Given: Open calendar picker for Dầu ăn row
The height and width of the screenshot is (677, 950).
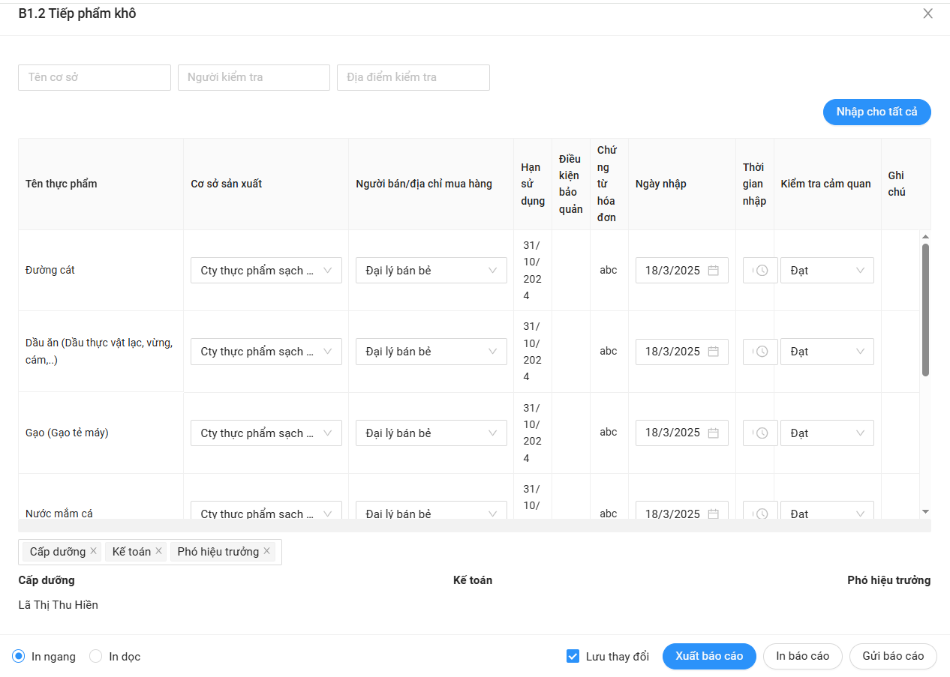Looking at the screenshot, I should tap(713, 352).
